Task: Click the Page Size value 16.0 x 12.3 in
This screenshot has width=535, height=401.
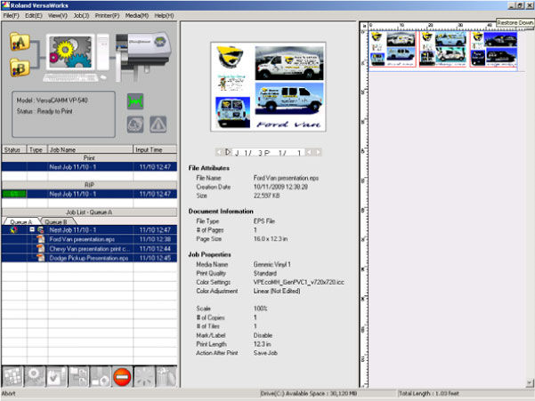Action: (271, 239)
